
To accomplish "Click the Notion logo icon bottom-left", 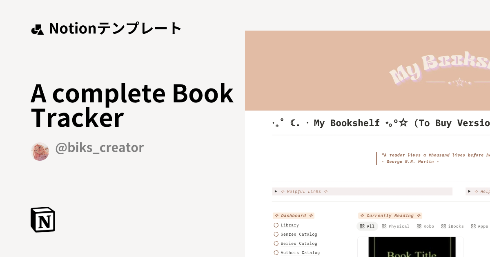I will pyautogui.click(x=42, y=219).
